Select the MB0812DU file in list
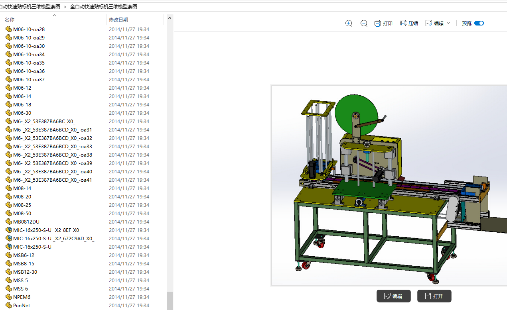 pos(26,222)
